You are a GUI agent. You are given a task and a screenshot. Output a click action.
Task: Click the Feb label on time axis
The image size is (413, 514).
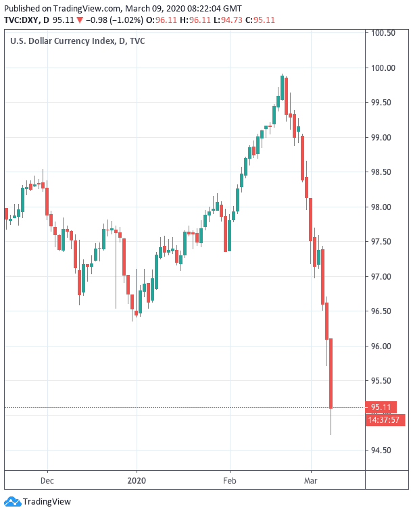tap(229, 482)
